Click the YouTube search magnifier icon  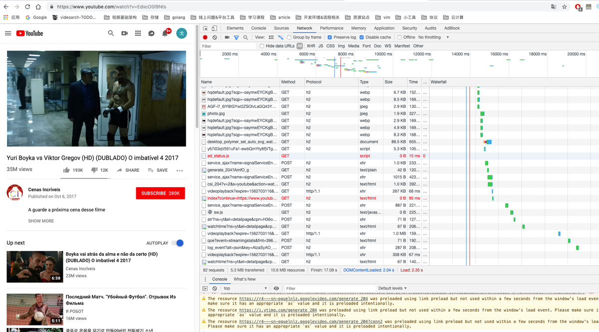click(111, 33)
